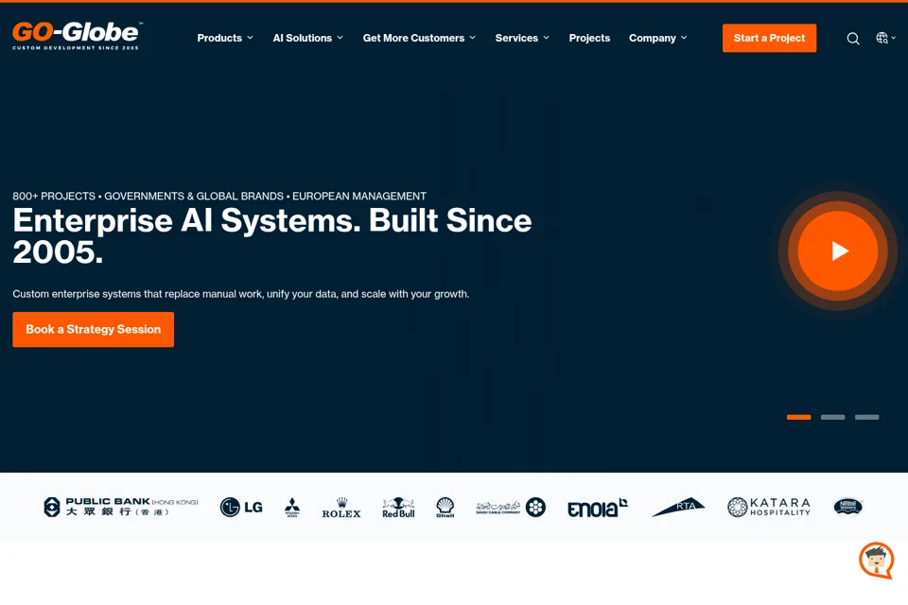Click the Saudi Cable Company logo
This screenshot has height=605, width=908.
pyautogui.click(x=510, y=507)
